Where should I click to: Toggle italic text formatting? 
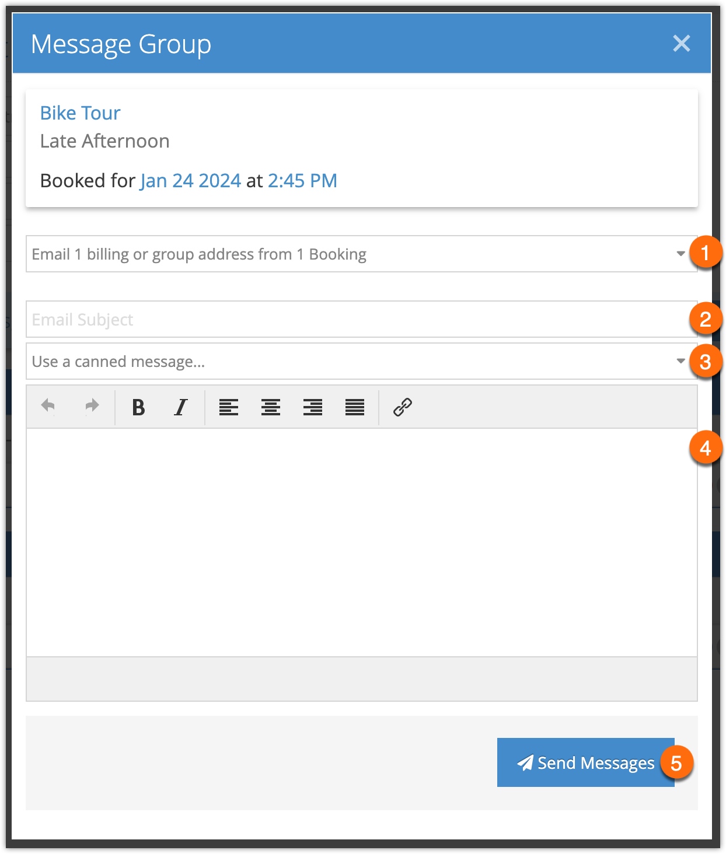[x=181, y=407]
